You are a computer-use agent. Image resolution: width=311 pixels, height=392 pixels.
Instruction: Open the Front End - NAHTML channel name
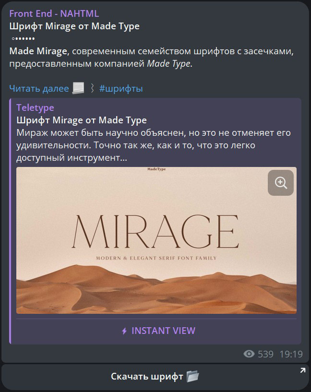[54, 13]
